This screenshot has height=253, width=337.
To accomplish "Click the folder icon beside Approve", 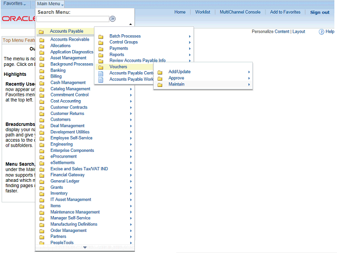I will pyautogui.click(x=160, y=79).
